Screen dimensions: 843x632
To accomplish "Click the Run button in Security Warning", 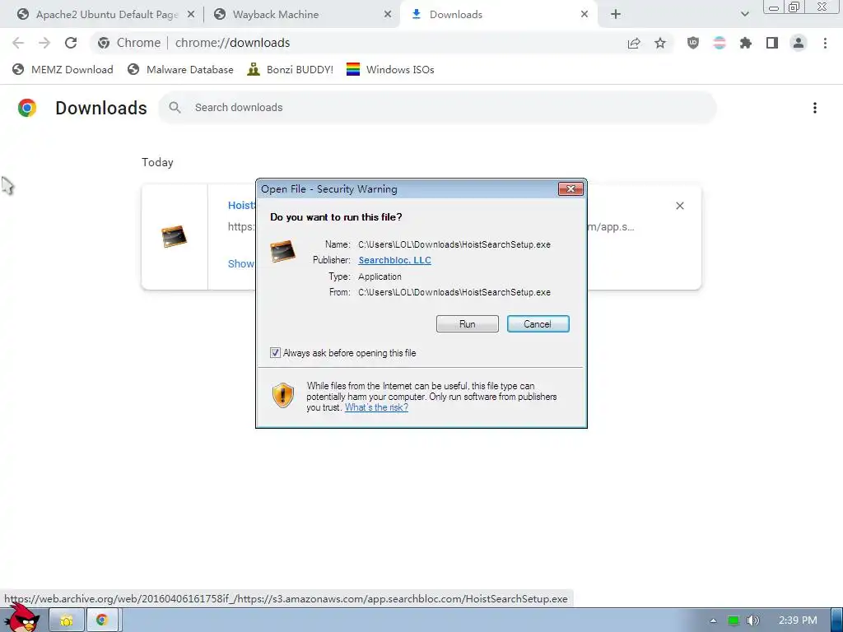I will click(468, 324).
